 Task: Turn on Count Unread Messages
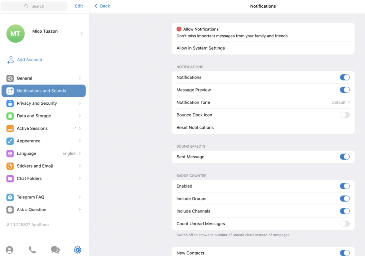pyautogui.click(x=345, y=223)
